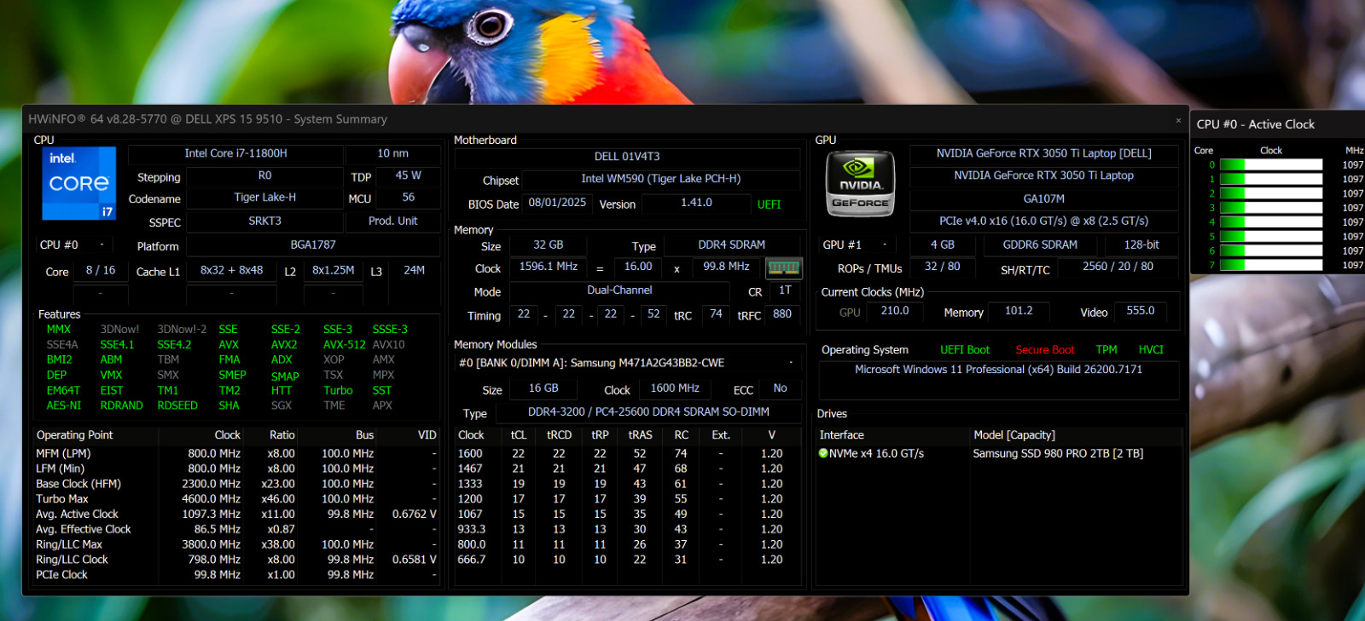The height and width of the screenshot is (621, 1365).
Task: Click the Core 7 clock bar
Action: 1271,265
